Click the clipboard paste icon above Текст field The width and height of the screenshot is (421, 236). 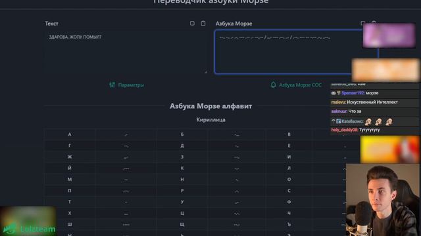(203, 24)
